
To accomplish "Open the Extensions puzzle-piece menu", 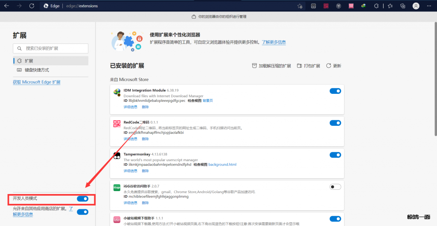I will tap(376, 6).
